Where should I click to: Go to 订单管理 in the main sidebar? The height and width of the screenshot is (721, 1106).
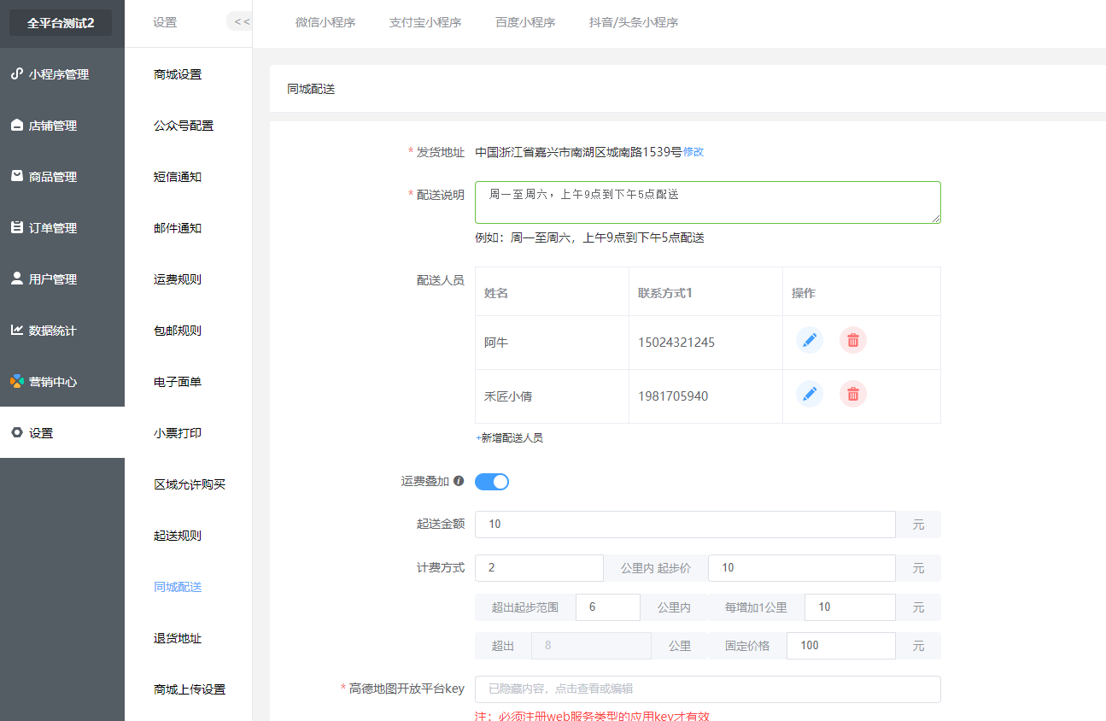pos(53,228)
